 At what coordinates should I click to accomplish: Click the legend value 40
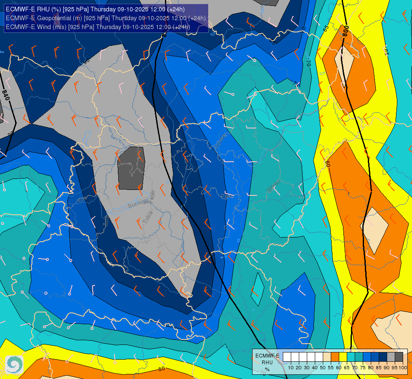(315, 368)
